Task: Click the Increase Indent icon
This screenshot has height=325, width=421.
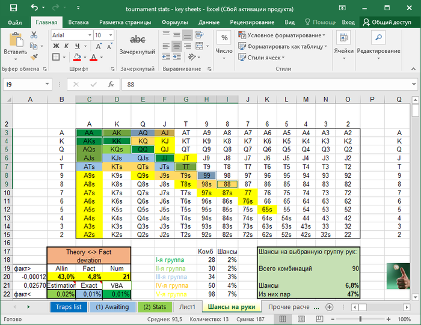Action: pos(177,57)
